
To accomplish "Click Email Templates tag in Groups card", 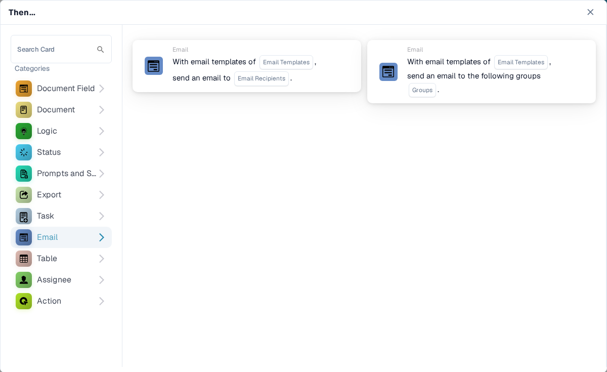I will click(x=521, y=62).
